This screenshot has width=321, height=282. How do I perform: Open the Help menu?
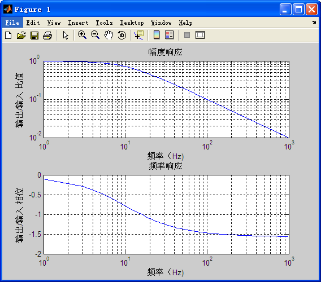185,23
